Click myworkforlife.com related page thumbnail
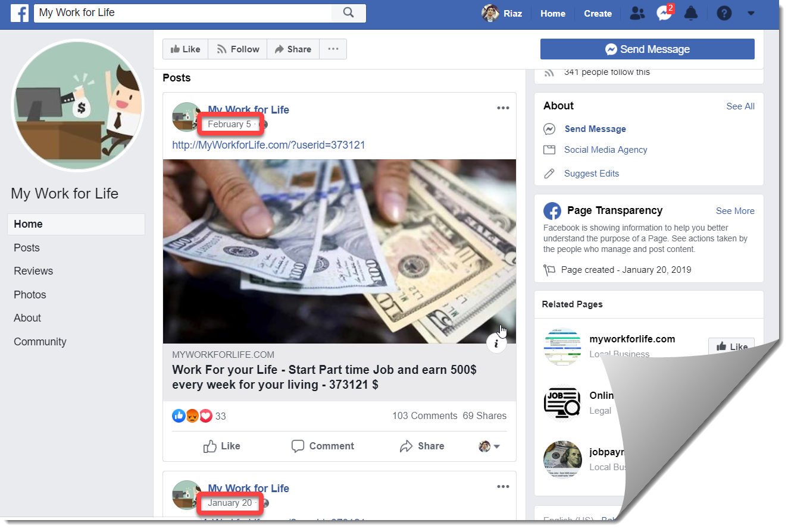Viewport: 788px width, 529px height. 562,347
